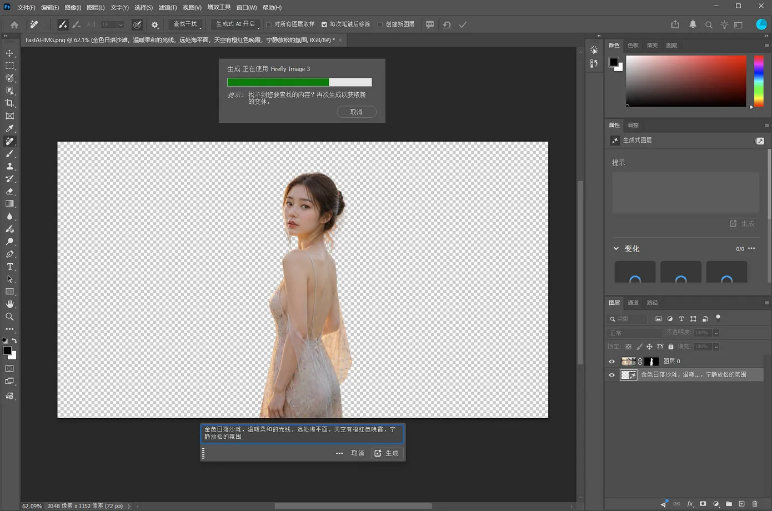Pick a color in the color field
772x511 pixels.
[686, 81]
